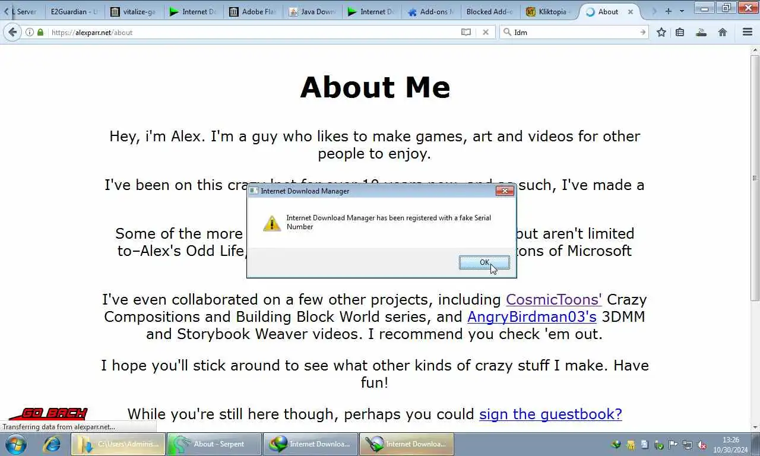
Task: Follow the AngryBirdman03's link
Action: coord(531,316)
